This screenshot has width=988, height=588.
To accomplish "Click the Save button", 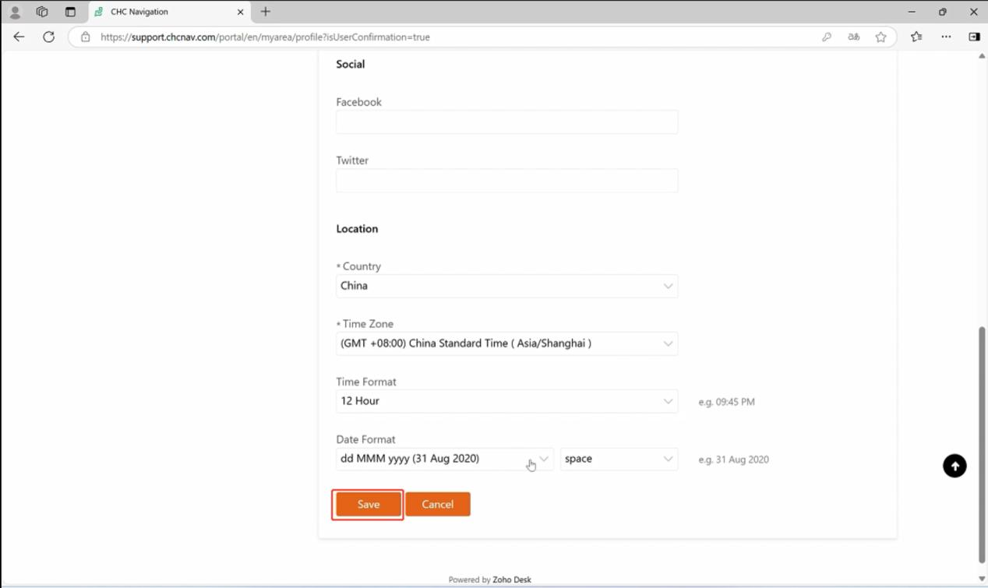I will click(x=369, y=505).
